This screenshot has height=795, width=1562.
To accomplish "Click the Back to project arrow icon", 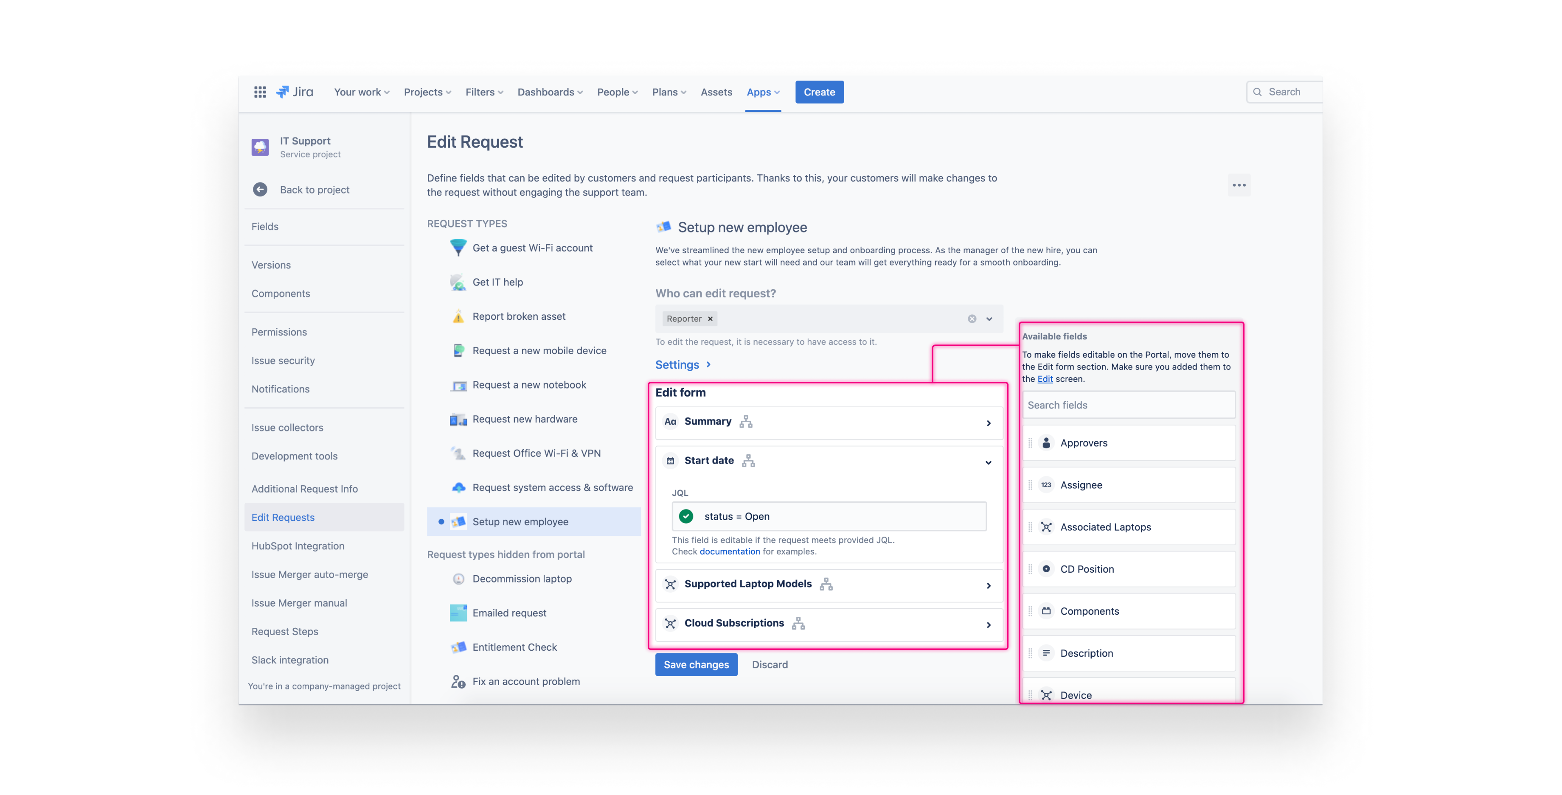I will point(260,190).
